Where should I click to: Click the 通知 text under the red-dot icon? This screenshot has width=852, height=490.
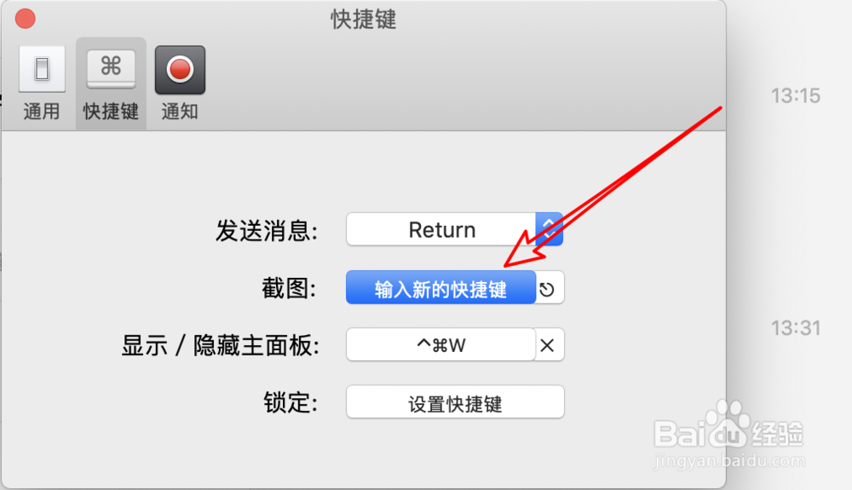pyautogui.click(x=180, y=112)
